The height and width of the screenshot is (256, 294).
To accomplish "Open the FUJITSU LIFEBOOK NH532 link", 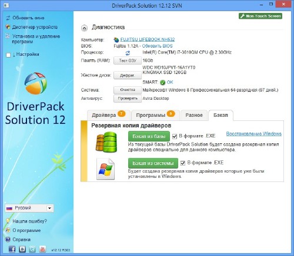I will coord(148,39).
